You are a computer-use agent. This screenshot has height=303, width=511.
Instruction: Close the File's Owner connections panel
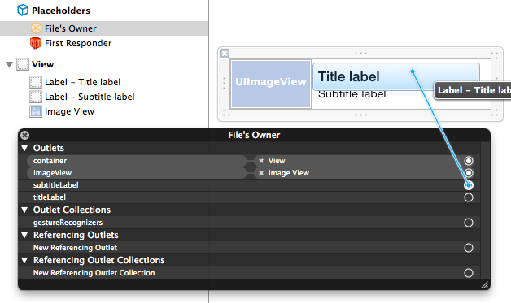coord(24,135)
